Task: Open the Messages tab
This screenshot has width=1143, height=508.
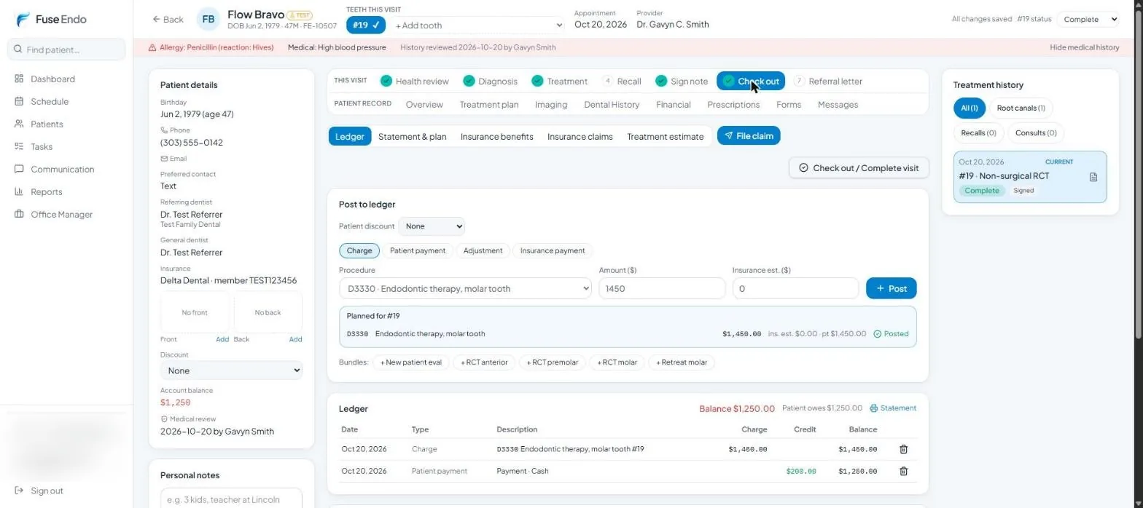Action: 838,105
